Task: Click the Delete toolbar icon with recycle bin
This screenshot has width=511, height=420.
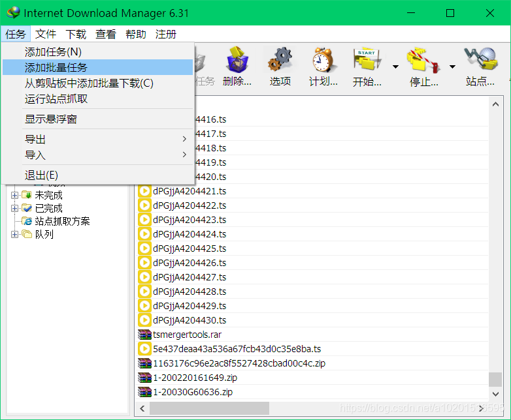Action: [237, 59]
